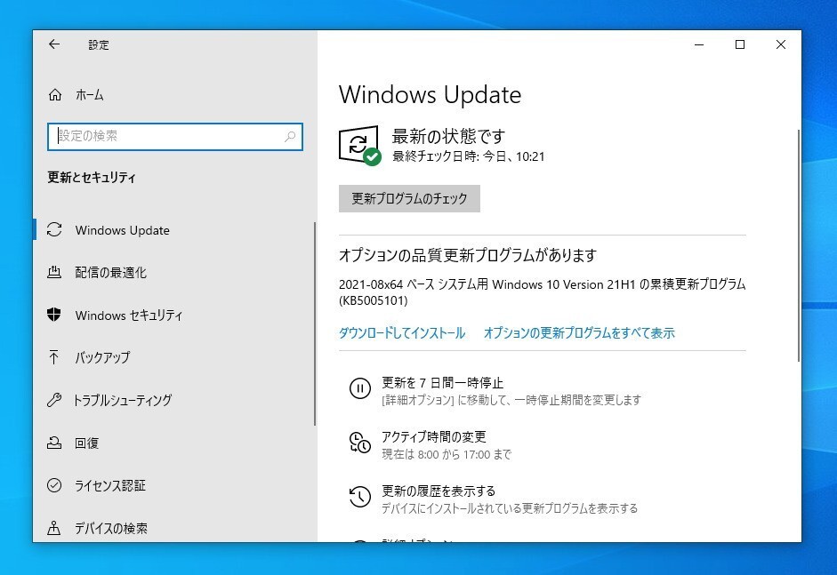Click the 最終チェック日時: 今日、10:21 text
Viewport: 837px width, 575px height.
pos(468,156)
